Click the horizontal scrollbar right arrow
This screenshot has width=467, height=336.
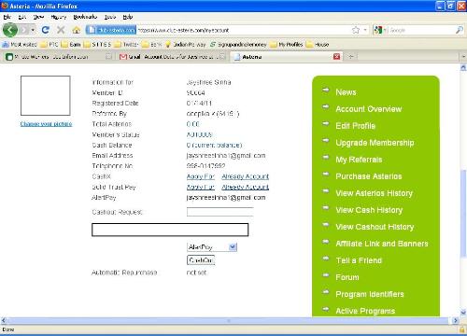(x=456, y=320)
